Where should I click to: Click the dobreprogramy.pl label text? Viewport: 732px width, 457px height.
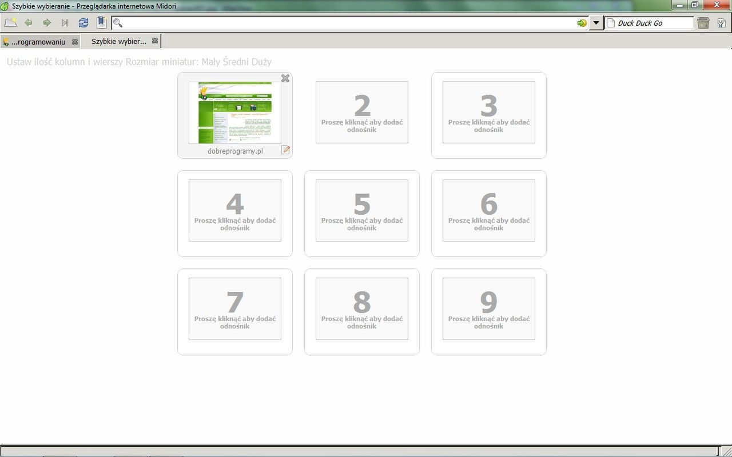coord(235,151)
